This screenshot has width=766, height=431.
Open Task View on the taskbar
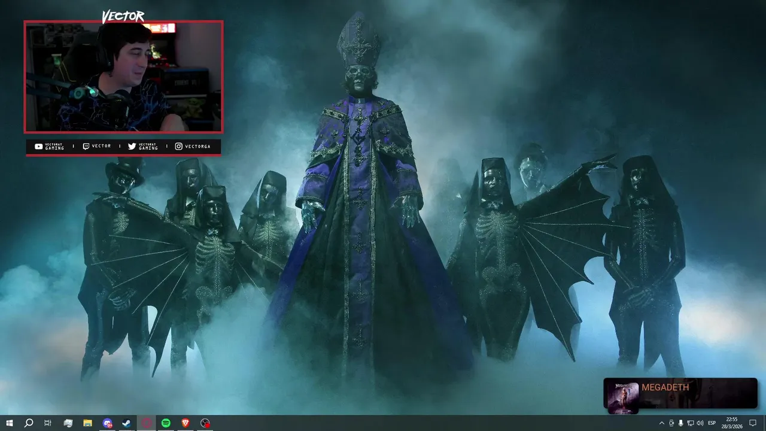[x=48, y=423]
